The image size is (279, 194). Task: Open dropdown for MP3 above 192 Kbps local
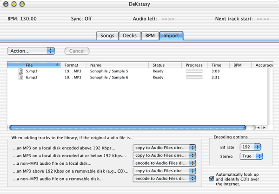click(x=165, y=148)
